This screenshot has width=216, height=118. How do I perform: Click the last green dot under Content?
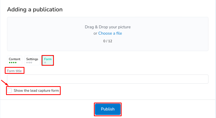click(x=16, y=62)
